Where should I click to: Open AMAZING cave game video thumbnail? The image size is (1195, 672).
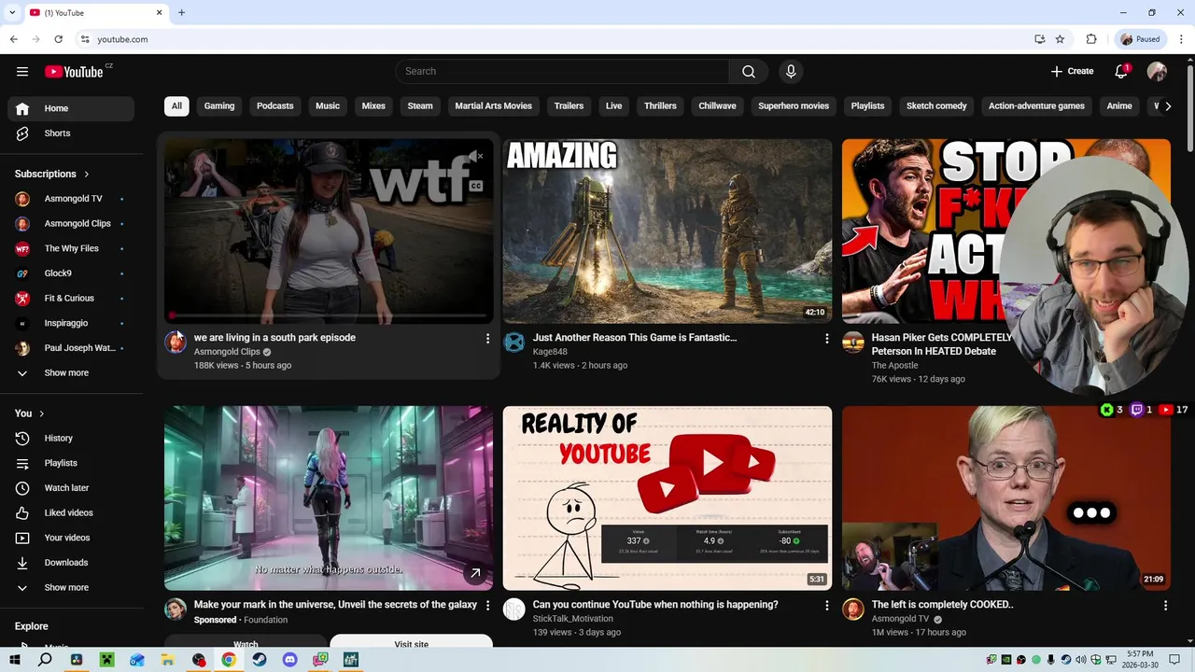(x=668, y=231)
